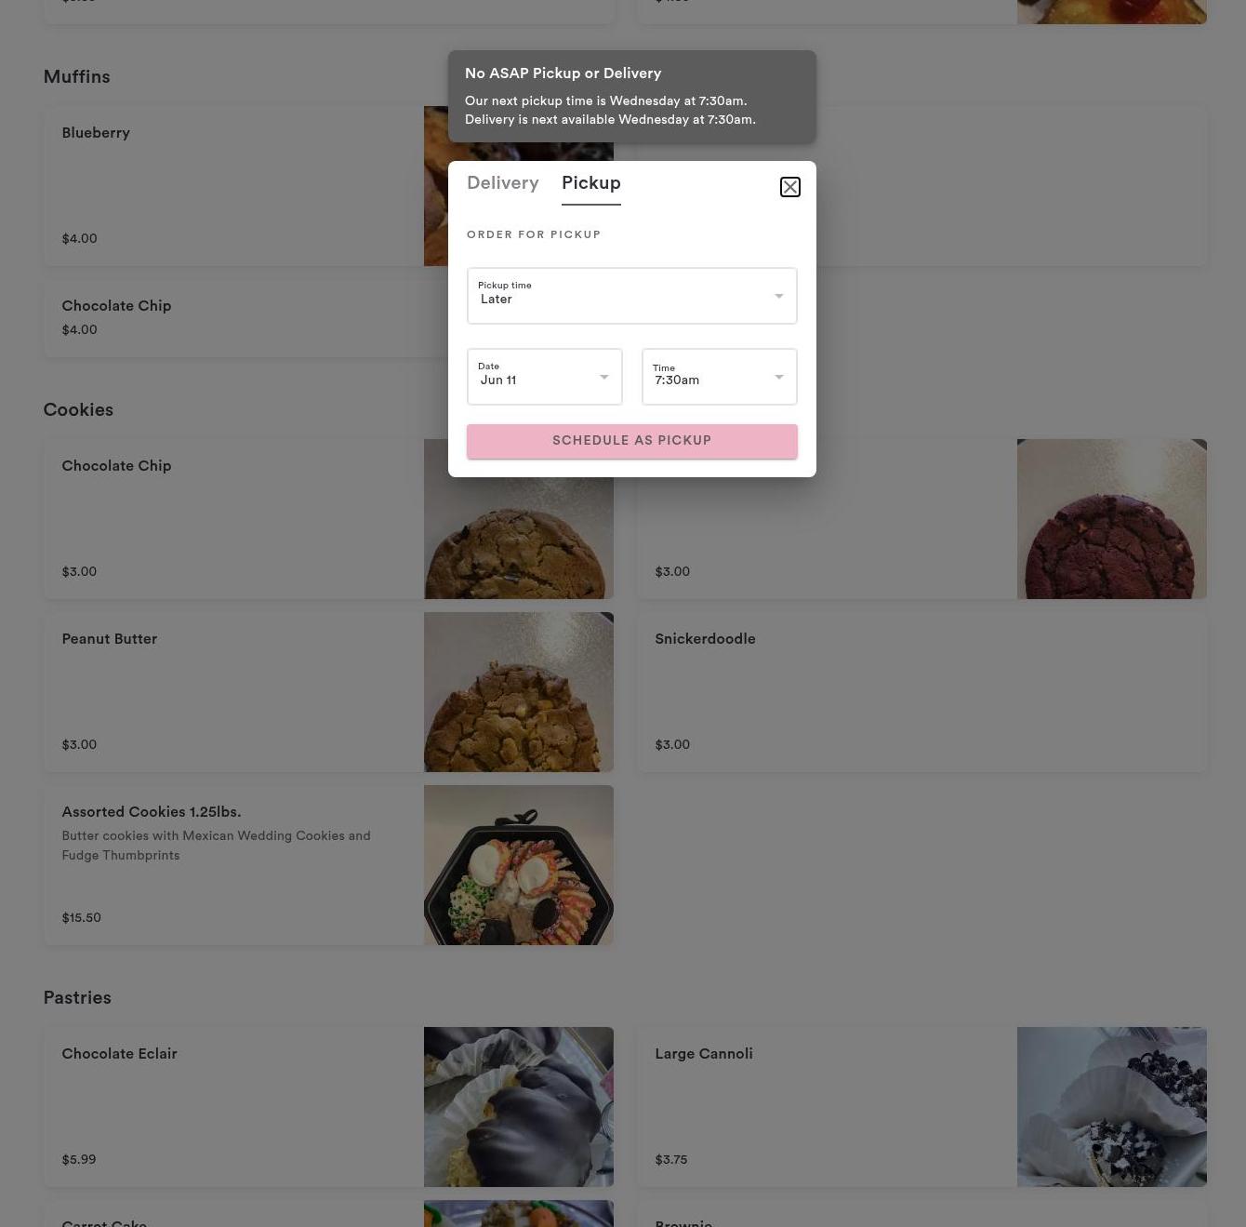The width and height of the screenshot is (1246, 1227).
Task: Open the Chocolate Chip cookie photo
Action: click(518, 539)
